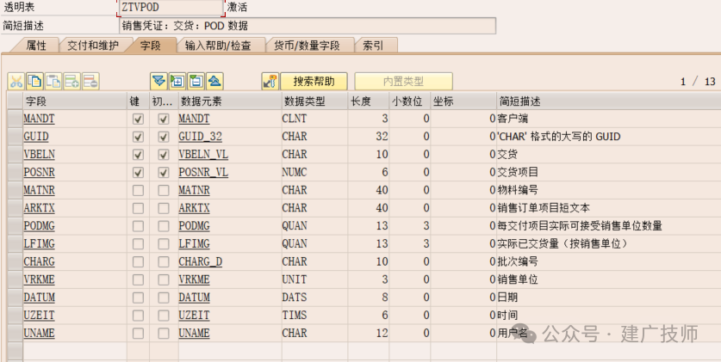Enable key checkbox for ARKTX field
Image resolution: width=721 pixels, height=362 pixels.
click(138, 208)
